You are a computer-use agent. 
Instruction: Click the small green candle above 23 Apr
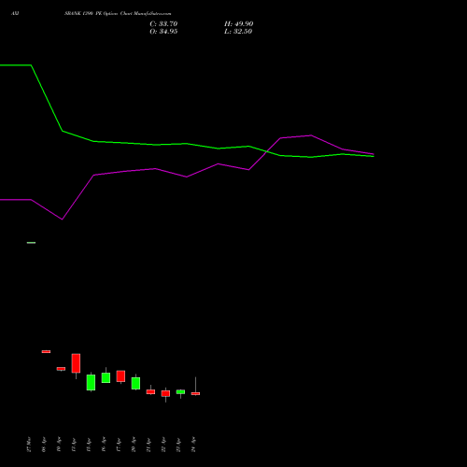click(x=180, y=392)
